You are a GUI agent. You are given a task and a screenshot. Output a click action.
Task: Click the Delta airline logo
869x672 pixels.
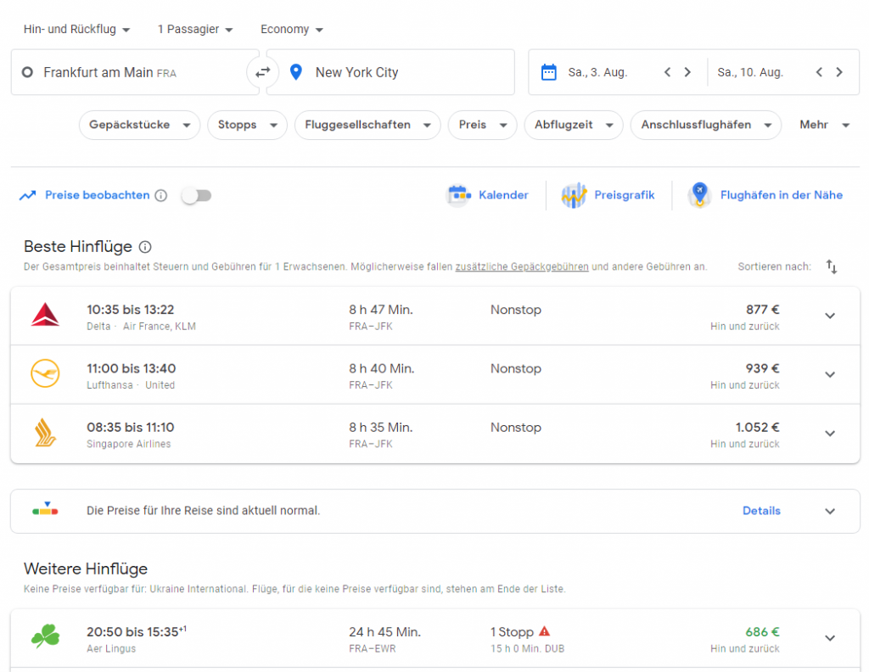(x=44, y=314)
